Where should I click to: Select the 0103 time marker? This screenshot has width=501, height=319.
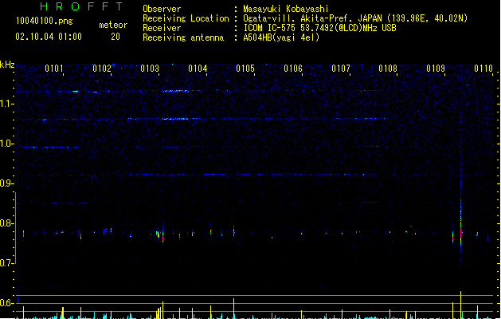[150, 69]
